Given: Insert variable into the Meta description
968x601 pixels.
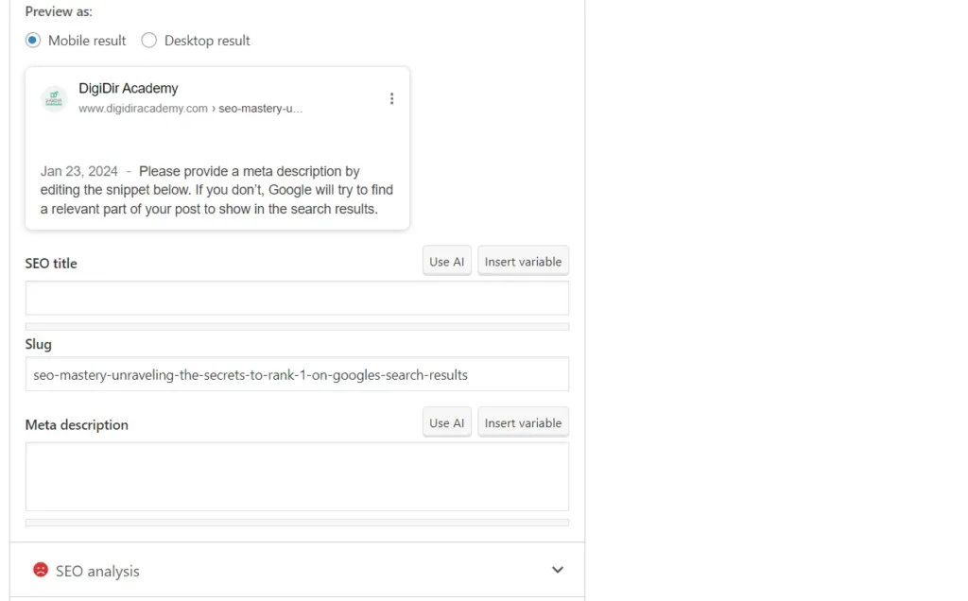Looking at the screenshot, I should point(523,423).
